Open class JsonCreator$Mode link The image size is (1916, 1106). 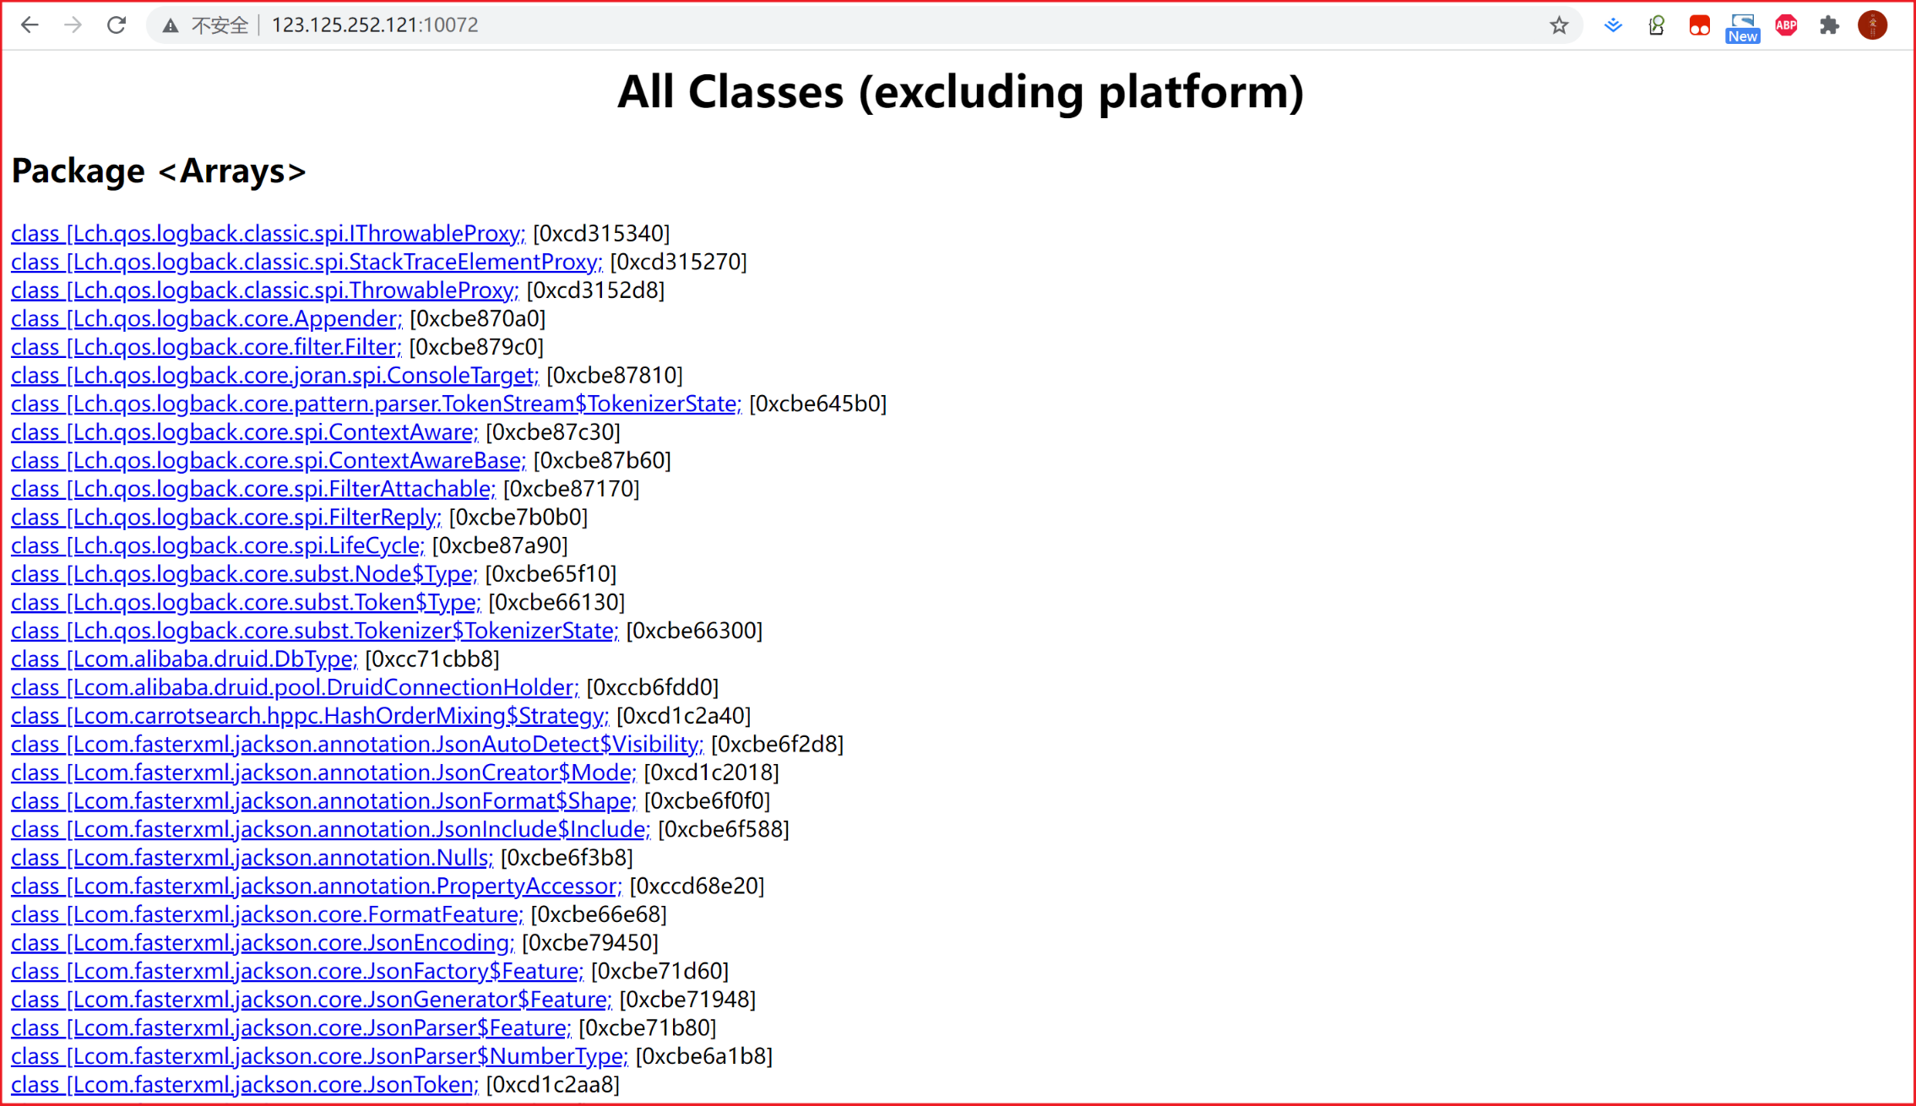(323, 773)
